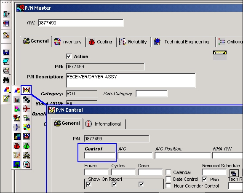This screenshot has width=243, height=193.
Task: Toggle Show On Report checkbox under Hours
Action: coord(89,185)
